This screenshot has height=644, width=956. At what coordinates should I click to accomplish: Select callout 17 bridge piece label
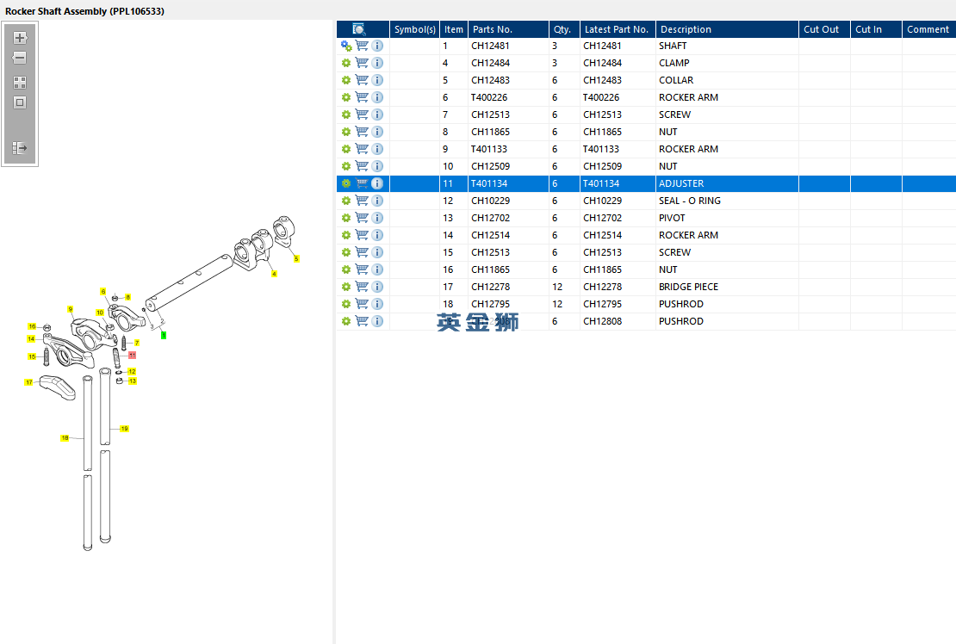click(x=28, y=382)
